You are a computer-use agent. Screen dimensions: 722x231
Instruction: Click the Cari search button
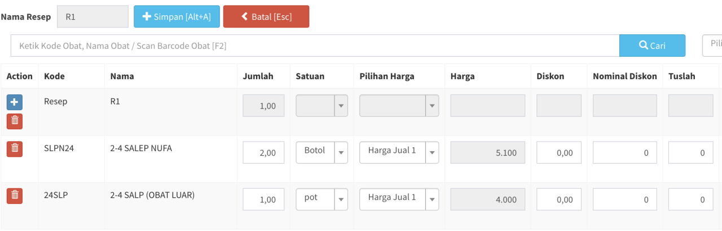pyautogui.click(x=652, y=46)
